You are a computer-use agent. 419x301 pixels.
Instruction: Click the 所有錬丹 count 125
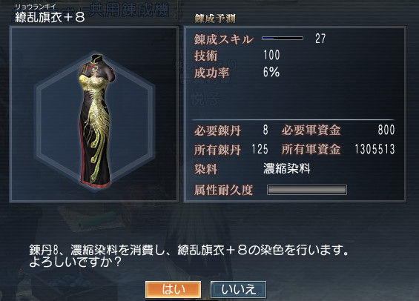(x=260, y=149)
